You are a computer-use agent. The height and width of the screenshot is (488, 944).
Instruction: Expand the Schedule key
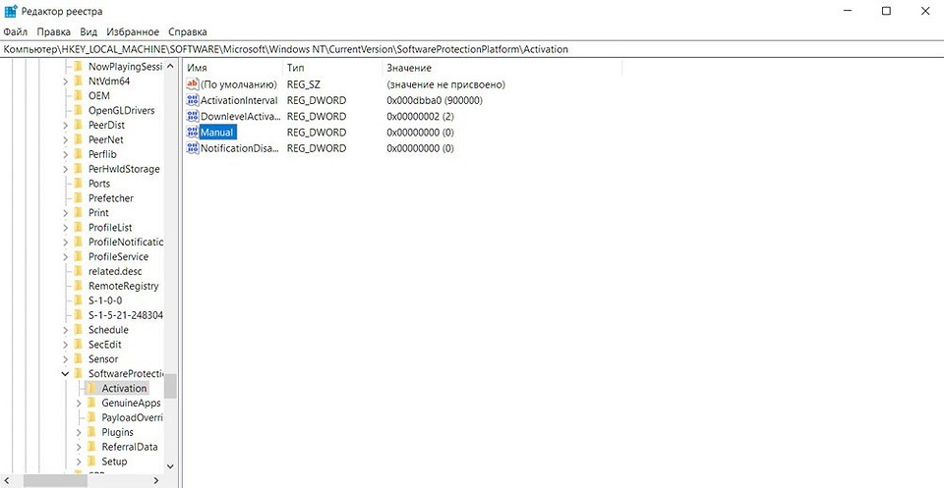[65, 330]
